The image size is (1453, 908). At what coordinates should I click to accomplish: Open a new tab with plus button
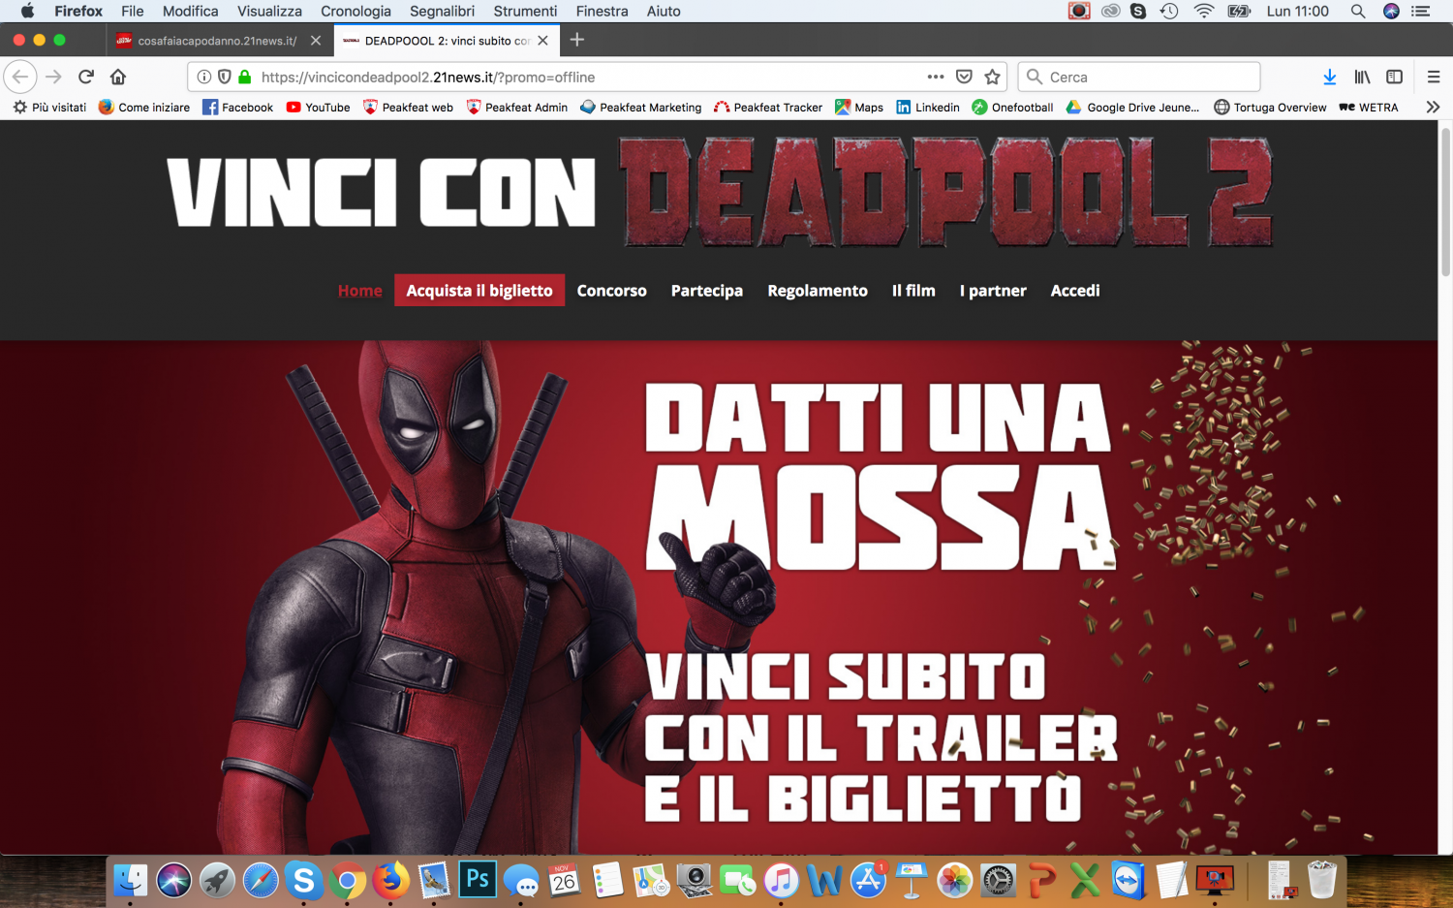click(x=577, y=40)
